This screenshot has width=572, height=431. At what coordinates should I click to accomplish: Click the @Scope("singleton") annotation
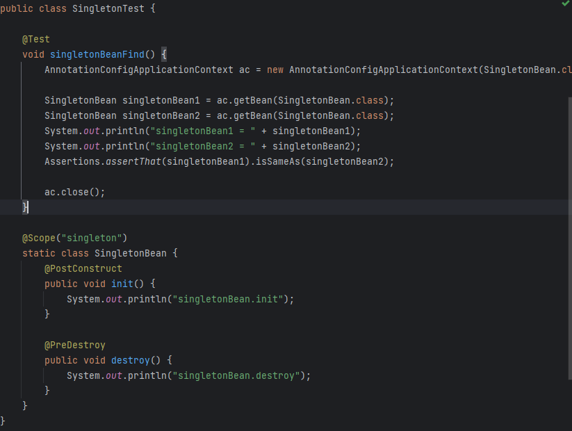click(75, 238)
